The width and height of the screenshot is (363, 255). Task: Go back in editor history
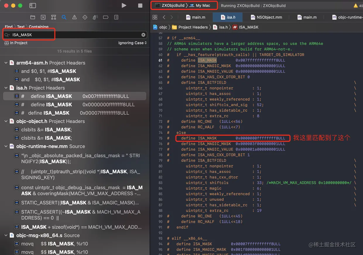[x=164, y=17]
